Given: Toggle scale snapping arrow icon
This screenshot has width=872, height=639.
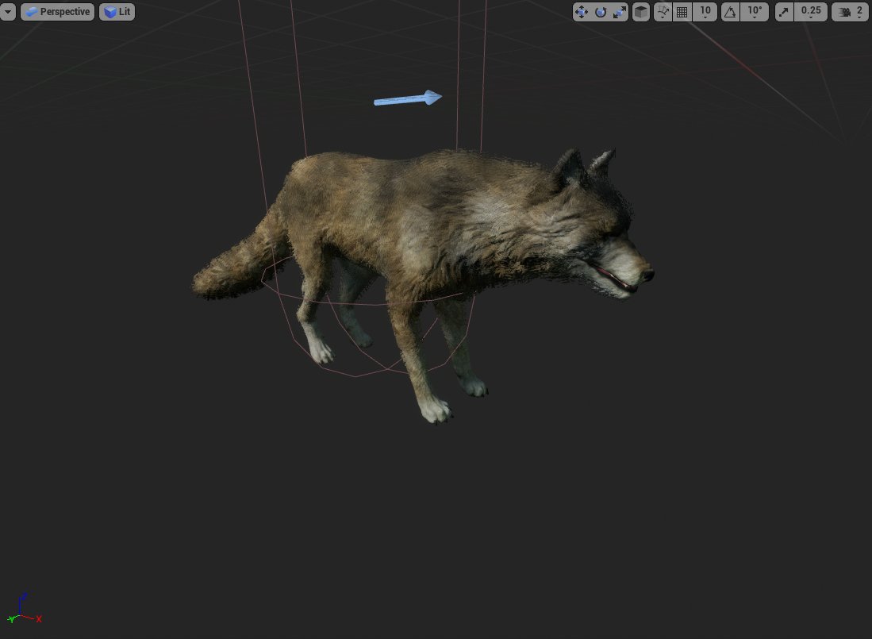Looking at the screenshot, I should 784,12.
